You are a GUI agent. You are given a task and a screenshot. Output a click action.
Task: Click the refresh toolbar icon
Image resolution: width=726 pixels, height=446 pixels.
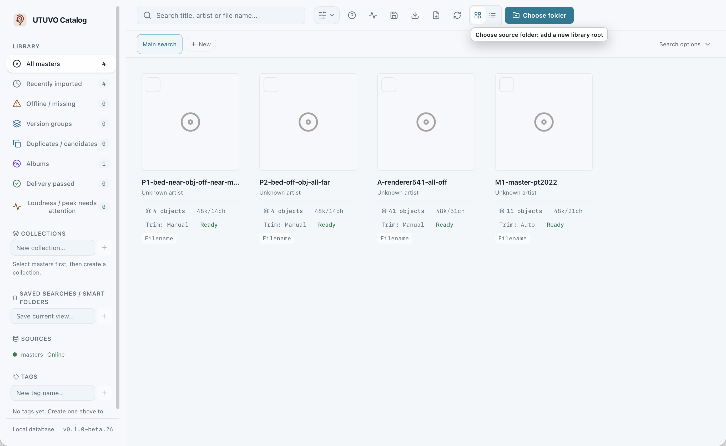click(x=457, y=15)
